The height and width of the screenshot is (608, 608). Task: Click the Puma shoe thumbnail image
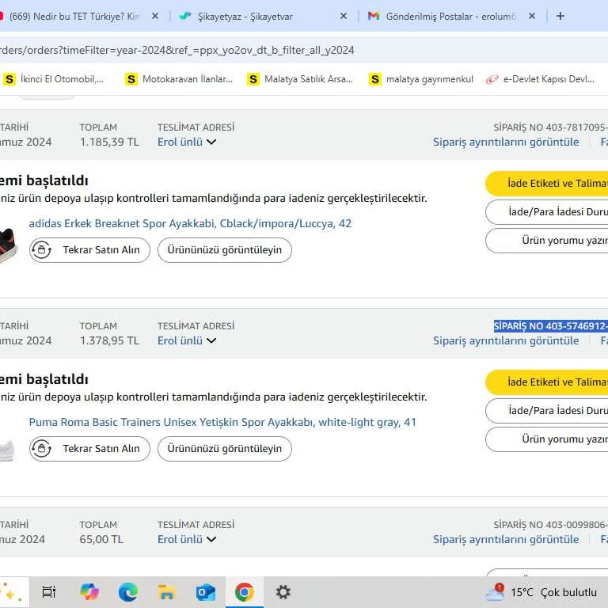click(x=7, y=450)
